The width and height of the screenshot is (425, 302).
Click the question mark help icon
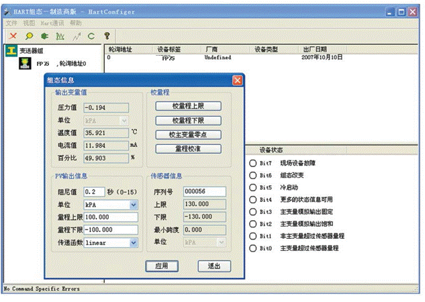click(x=107, y=35)
